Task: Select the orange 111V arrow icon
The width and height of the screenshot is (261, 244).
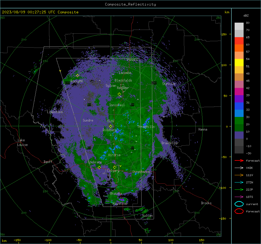Action: pos(239,175)
